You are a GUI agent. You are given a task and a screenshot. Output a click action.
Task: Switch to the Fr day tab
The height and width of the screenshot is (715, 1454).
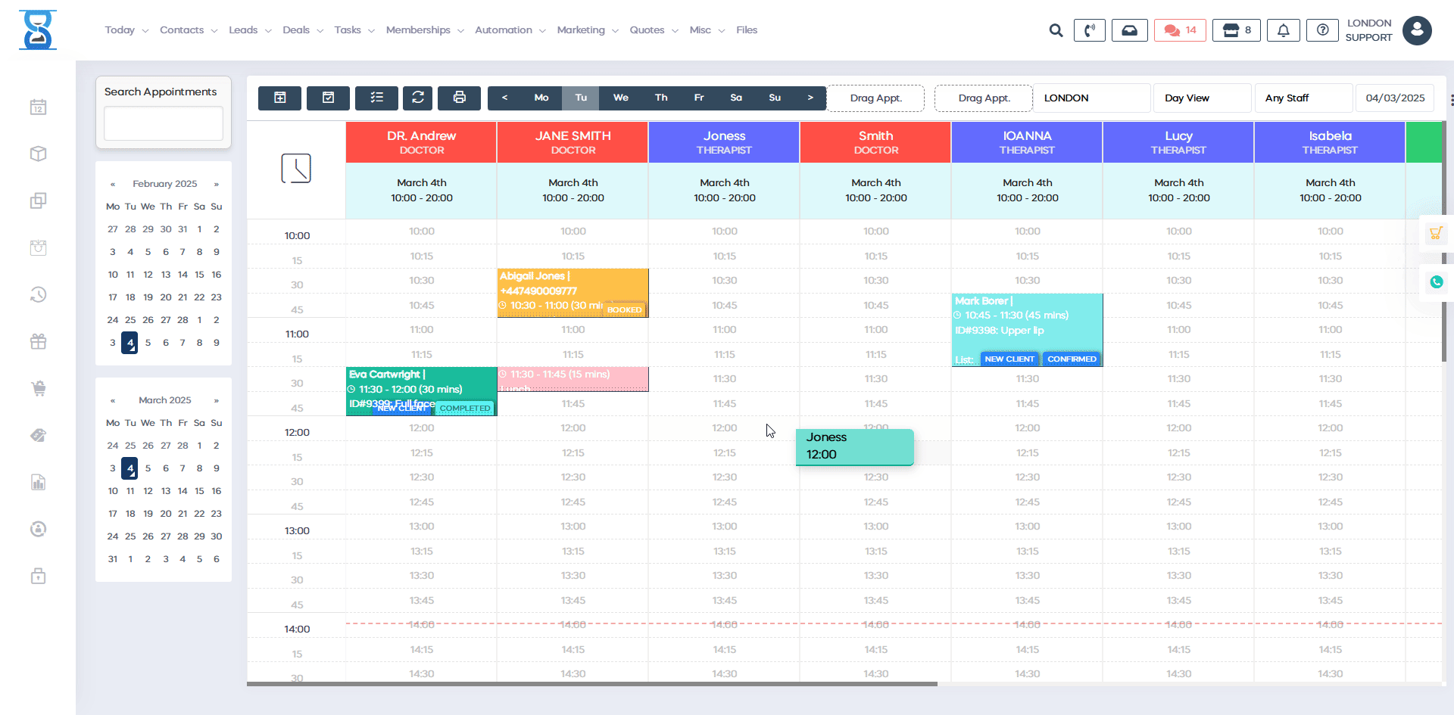tap(698, 98)
